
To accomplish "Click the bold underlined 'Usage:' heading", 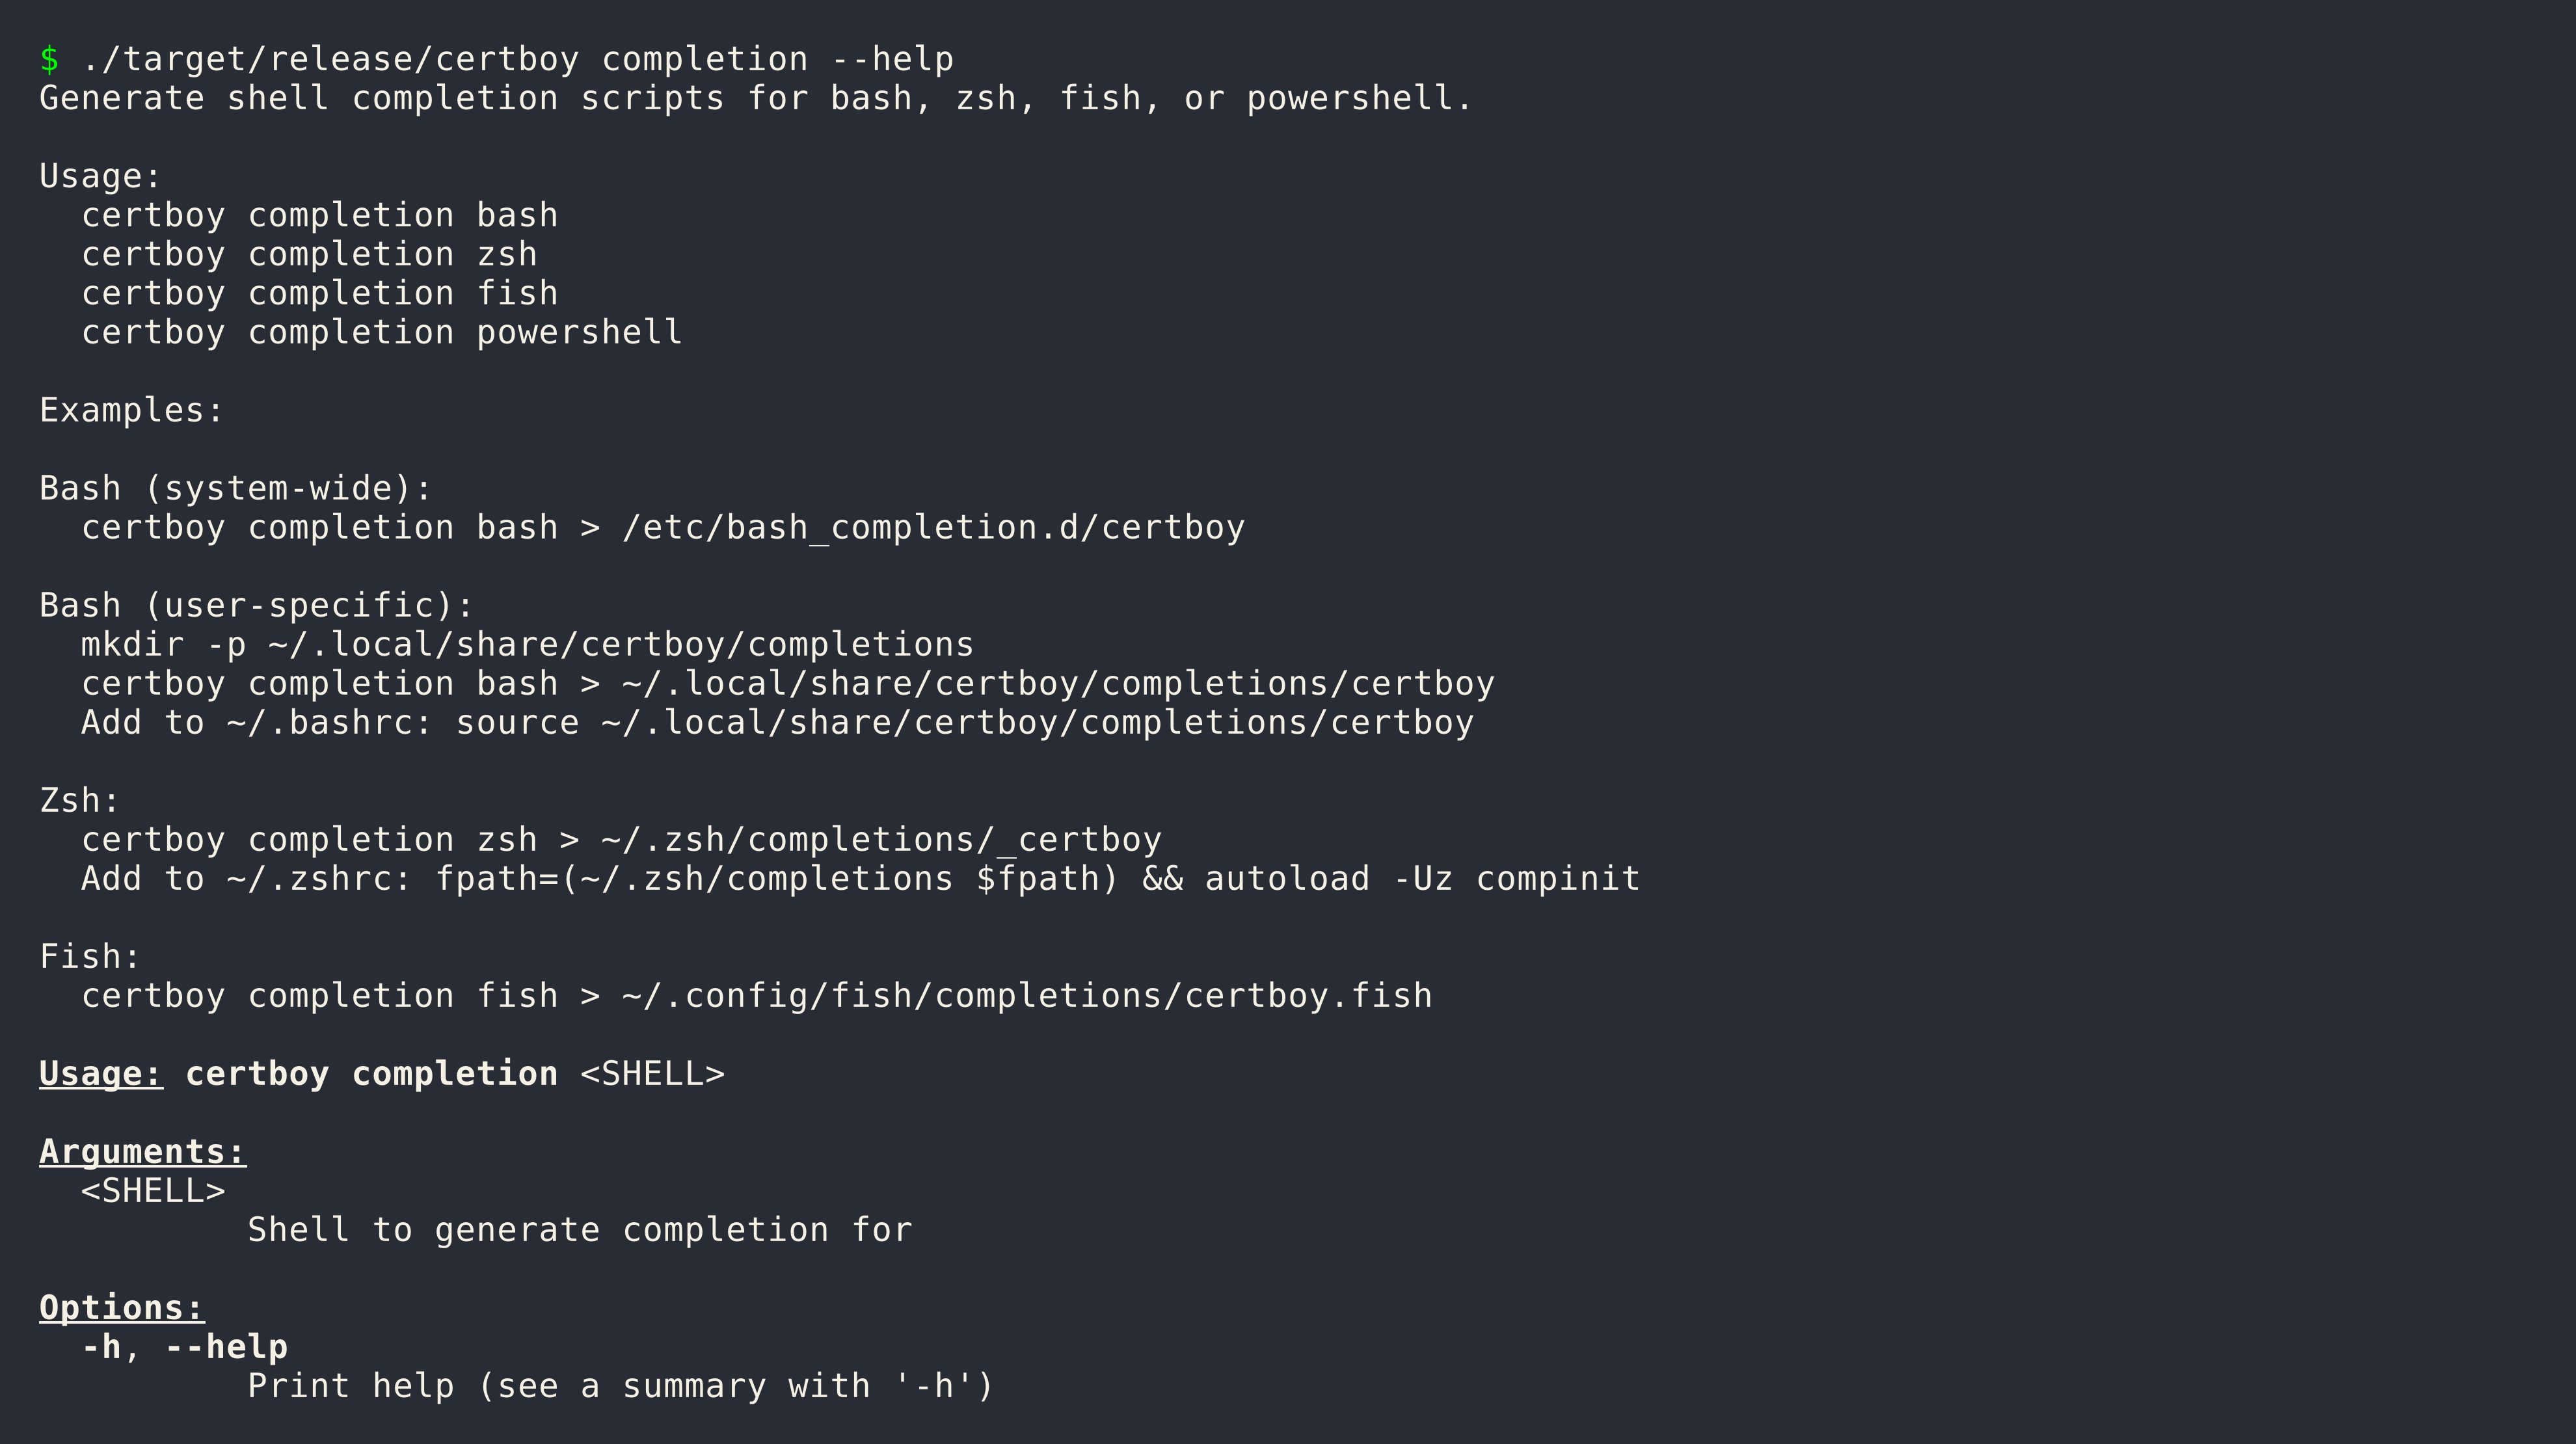I will [100, 1074].
